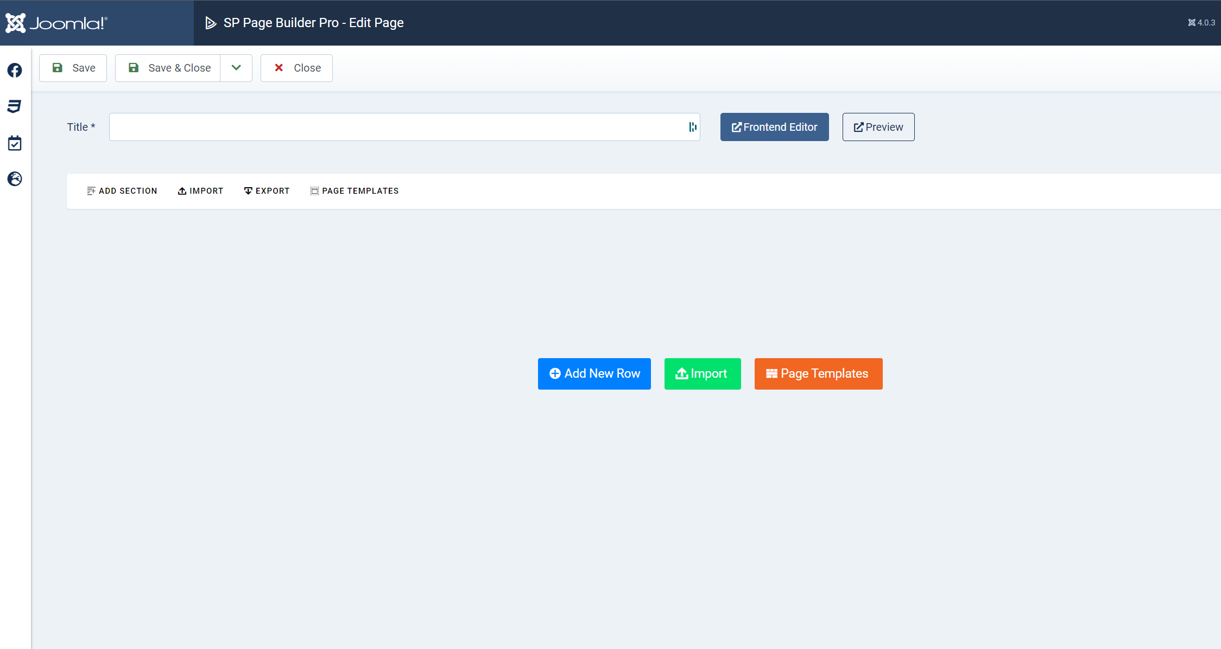Click the Preview button
1221x649 pixels.
[878, 127]
